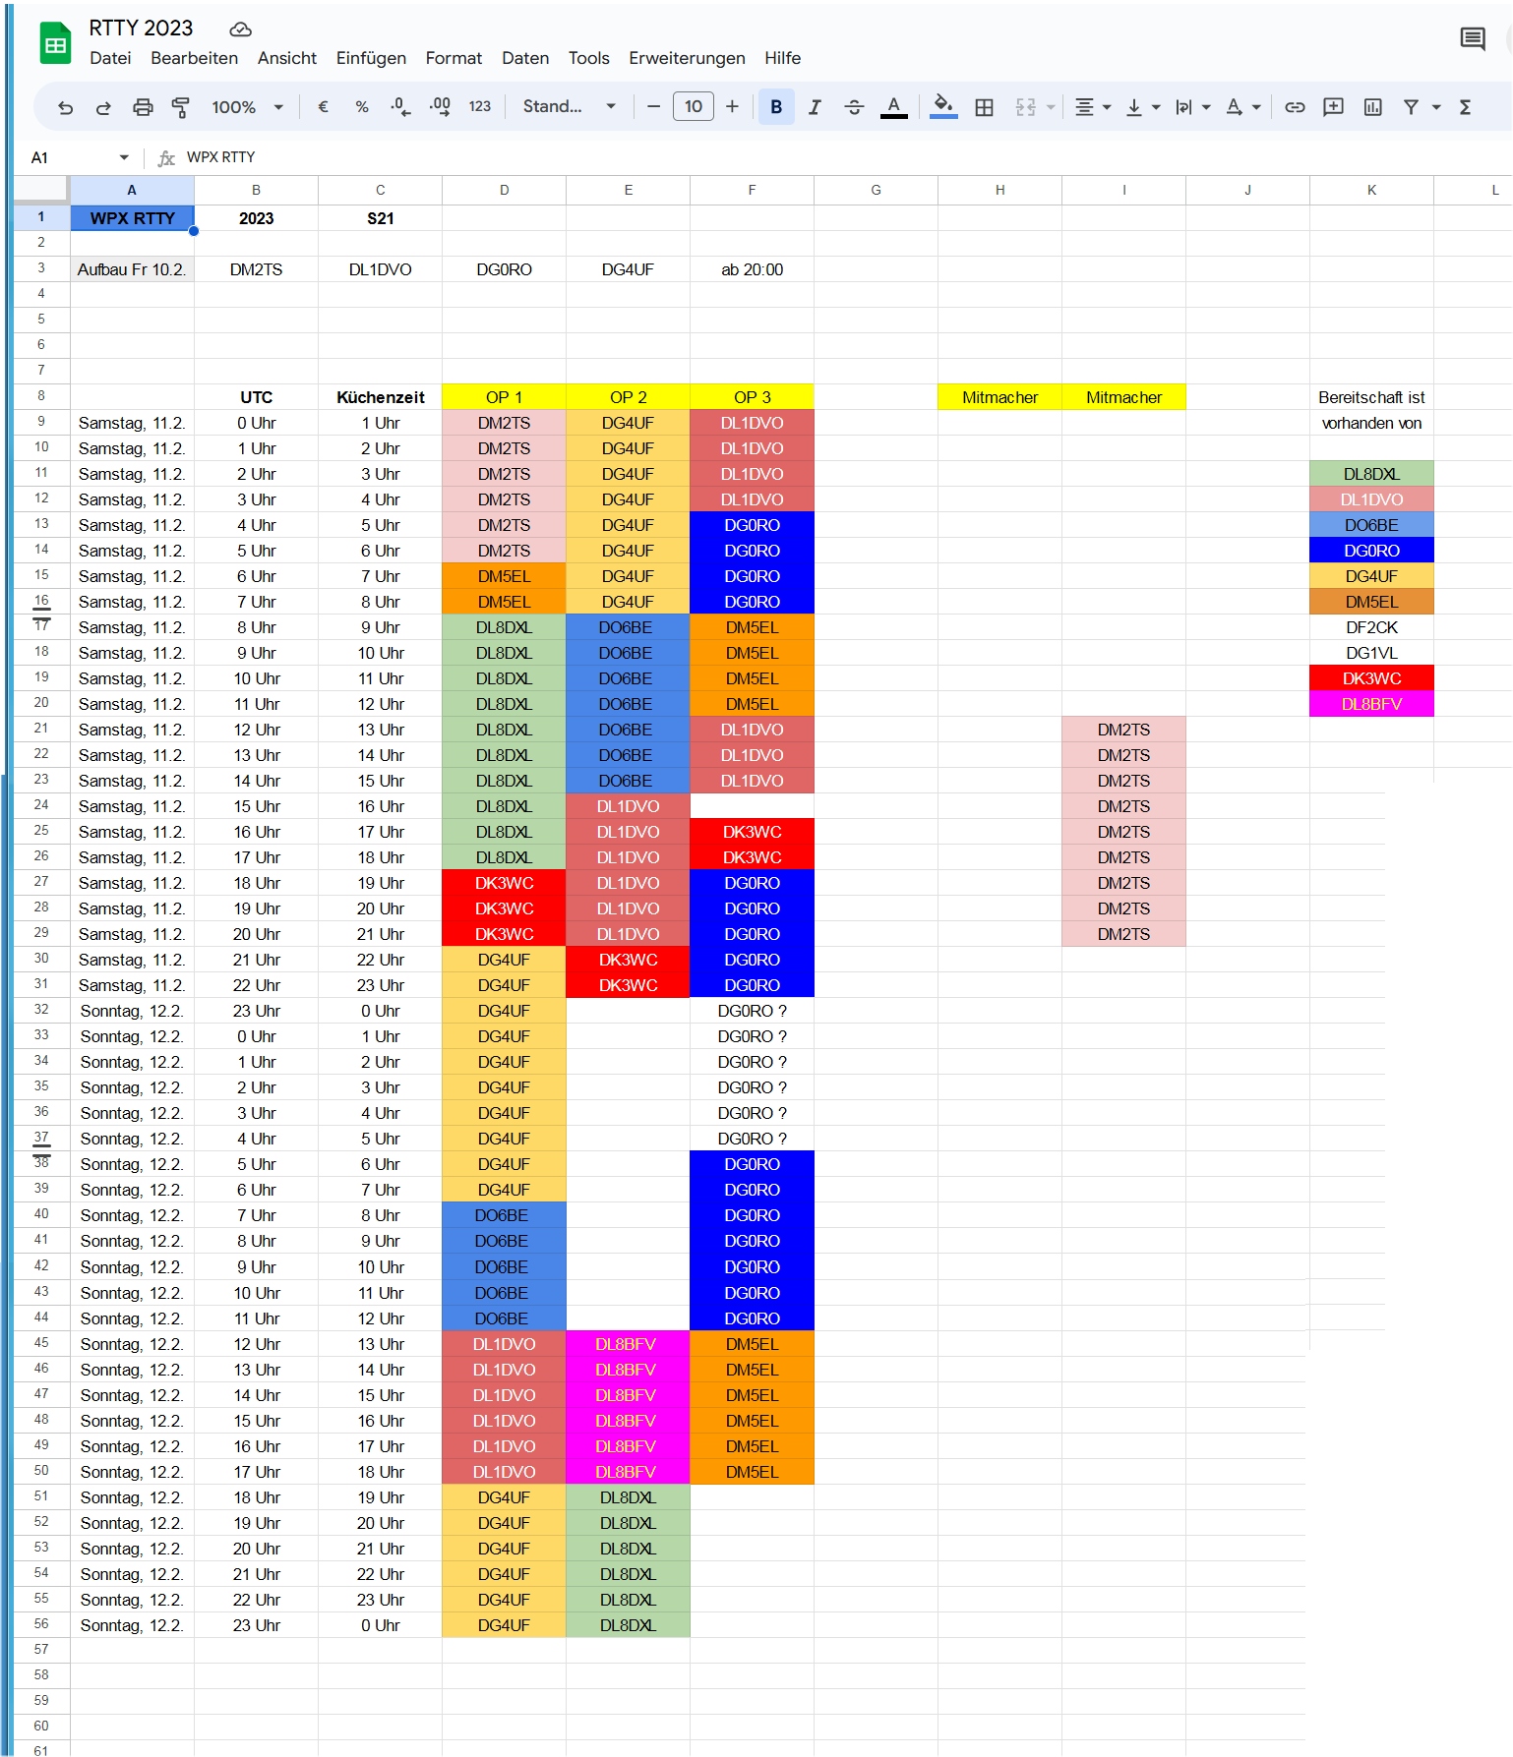Open the Hilfe menu

[x=782, y=58]
